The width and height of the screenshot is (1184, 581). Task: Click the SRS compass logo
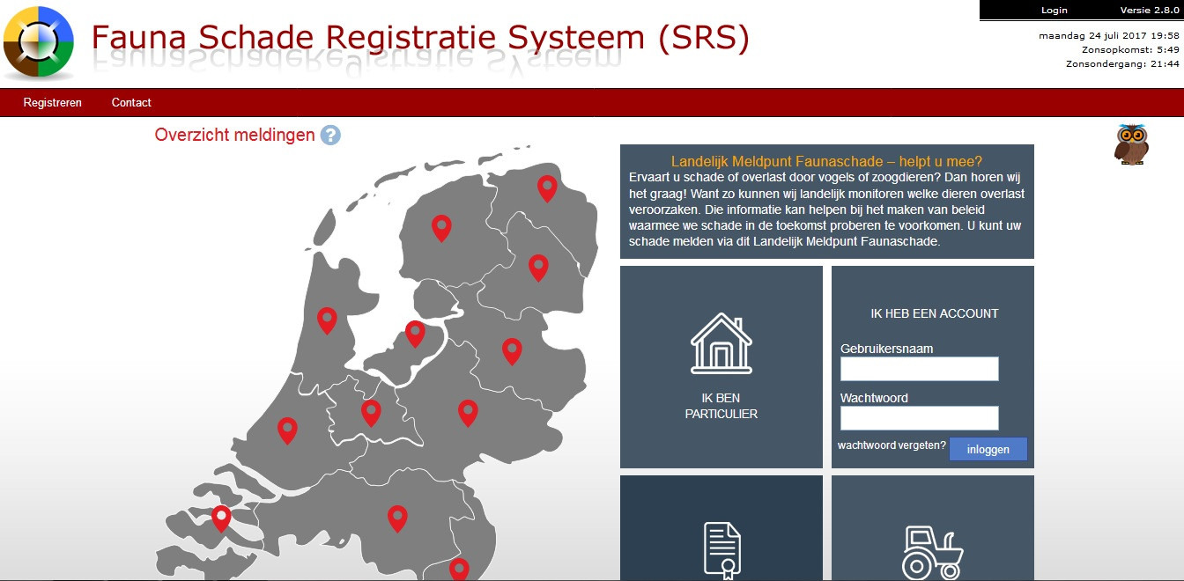point(38,43)
